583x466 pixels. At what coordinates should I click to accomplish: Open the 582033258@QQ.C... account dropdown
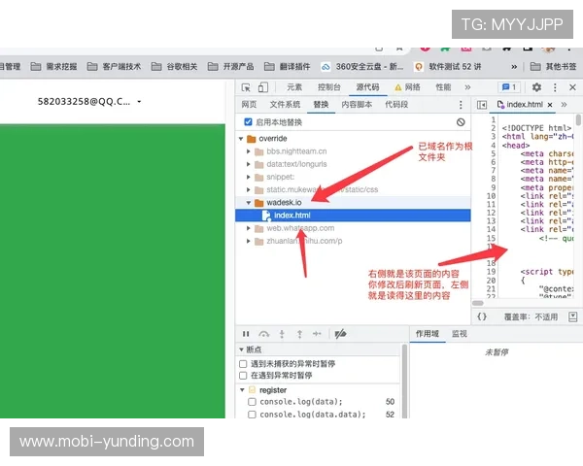(89, 101)
